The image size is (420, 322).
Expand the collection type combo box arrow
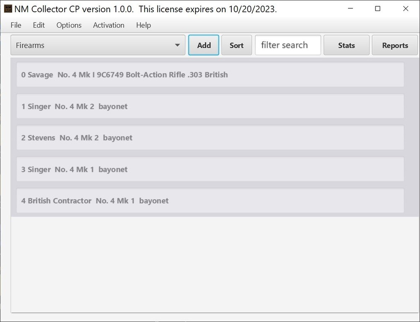[178, 45]
